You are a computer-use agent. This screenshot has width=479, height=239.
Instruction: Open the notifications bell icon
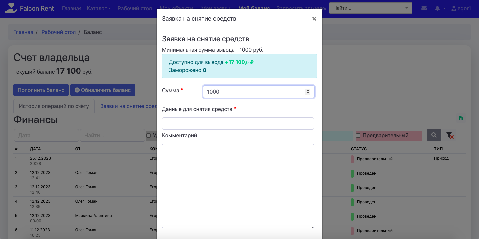pos(437,9)
